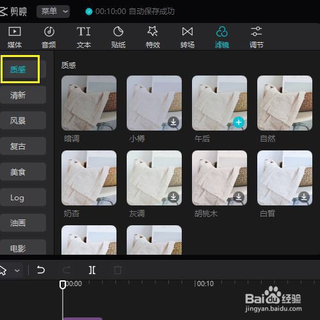320x320 pixels.
Task: Click the timeline playhead at 00:00
Action: pyautogui.click(x=63, y=285)
